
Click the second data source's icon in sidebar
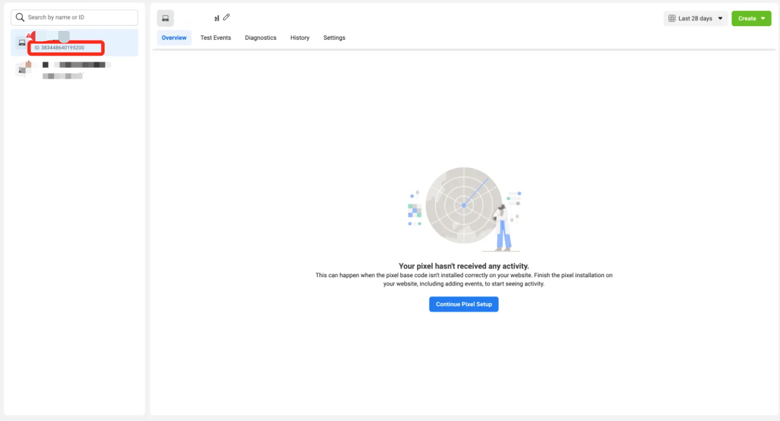tap(23, 69)
